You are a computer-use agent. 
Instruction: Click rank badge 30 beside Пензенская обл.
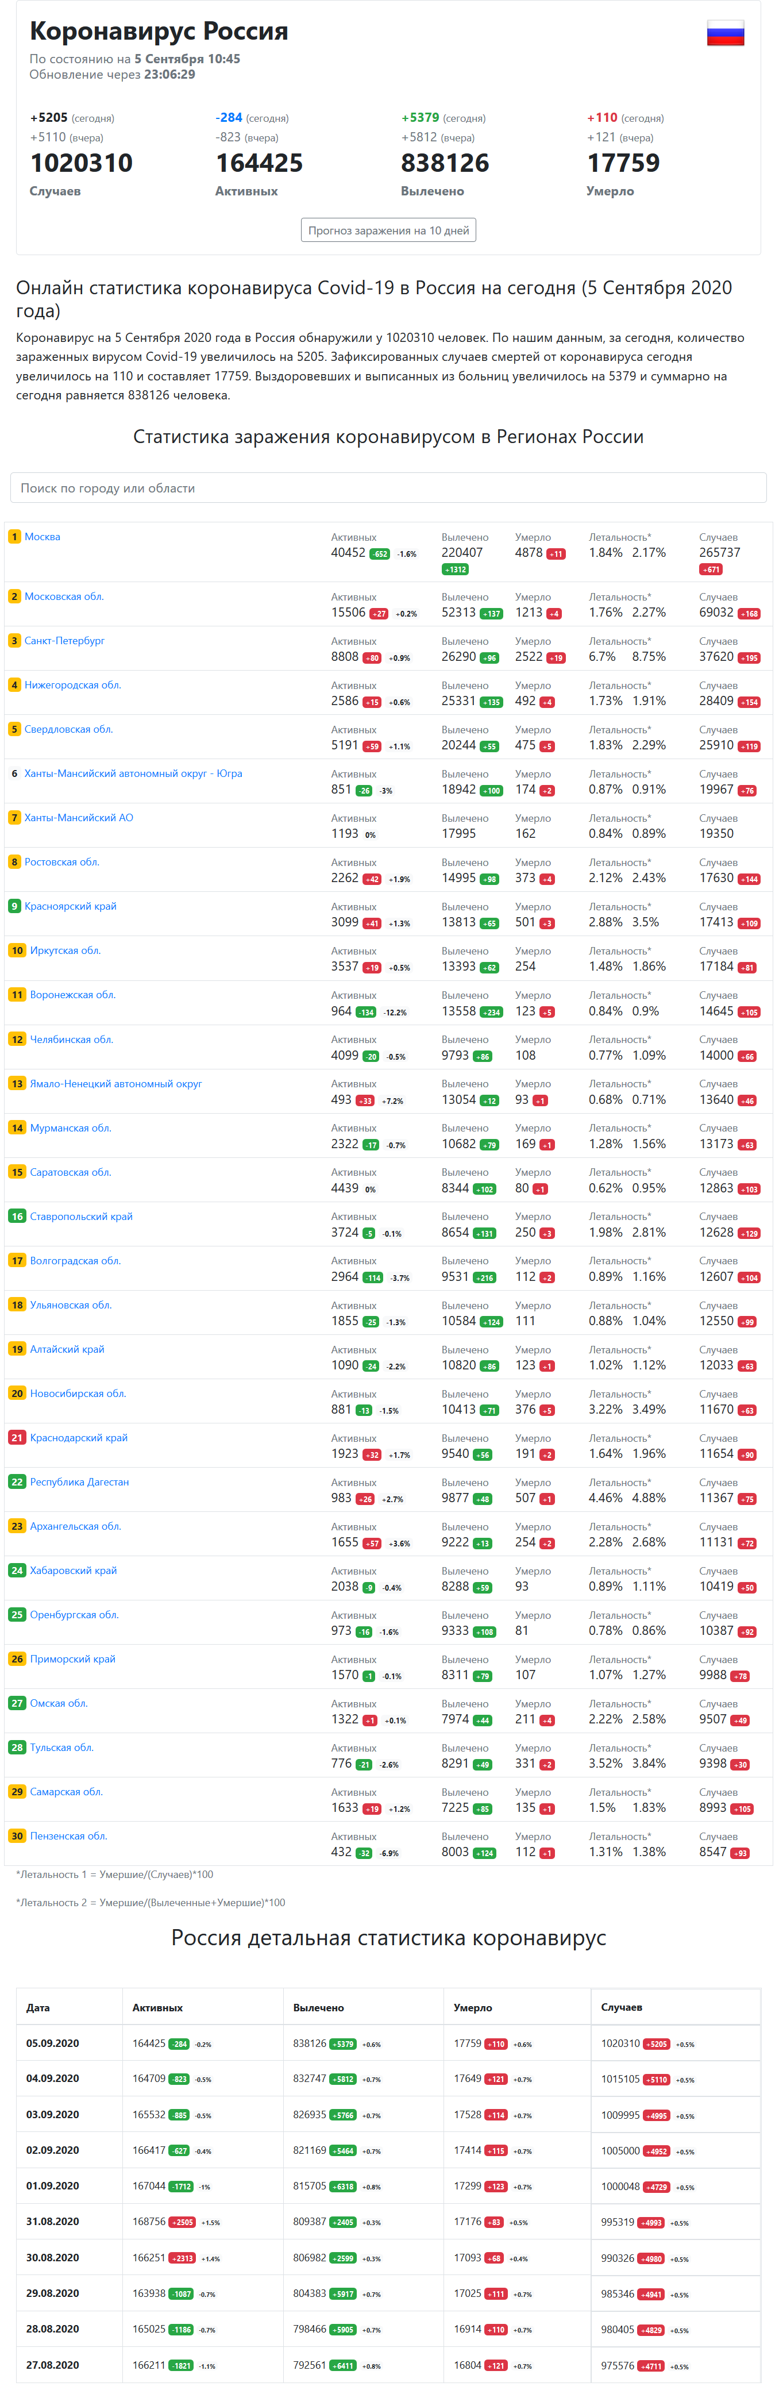pos(17,1836)
